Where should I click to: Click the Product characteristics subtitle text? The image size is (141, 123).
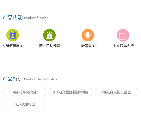pyautogui.click(x=41, y=79)
